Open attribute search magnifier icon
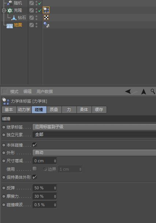This screenshot has height=223, width=156. (153, 92)
